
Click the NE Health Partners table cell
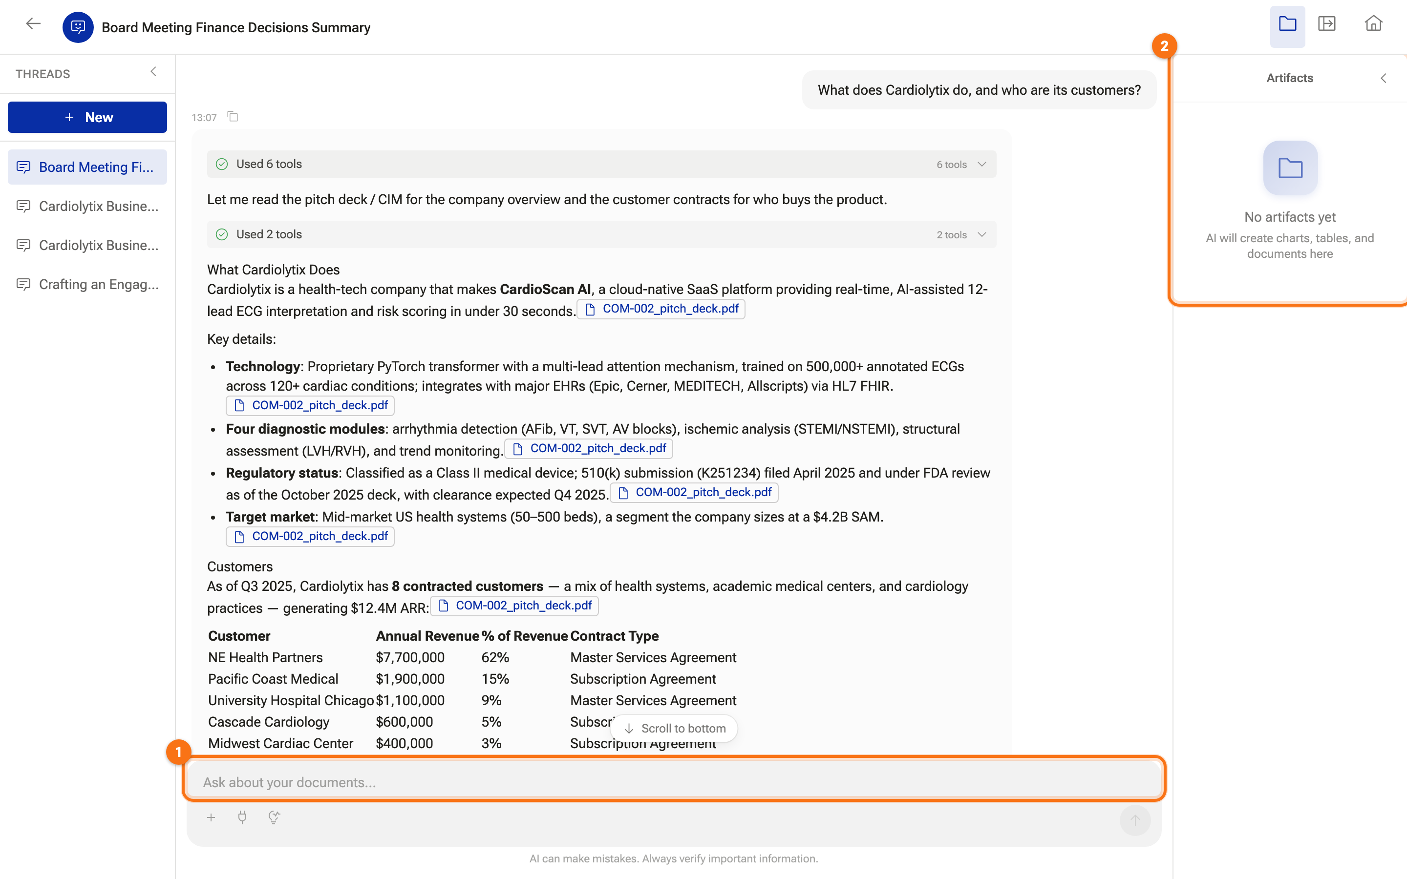[x=265, y=657]
